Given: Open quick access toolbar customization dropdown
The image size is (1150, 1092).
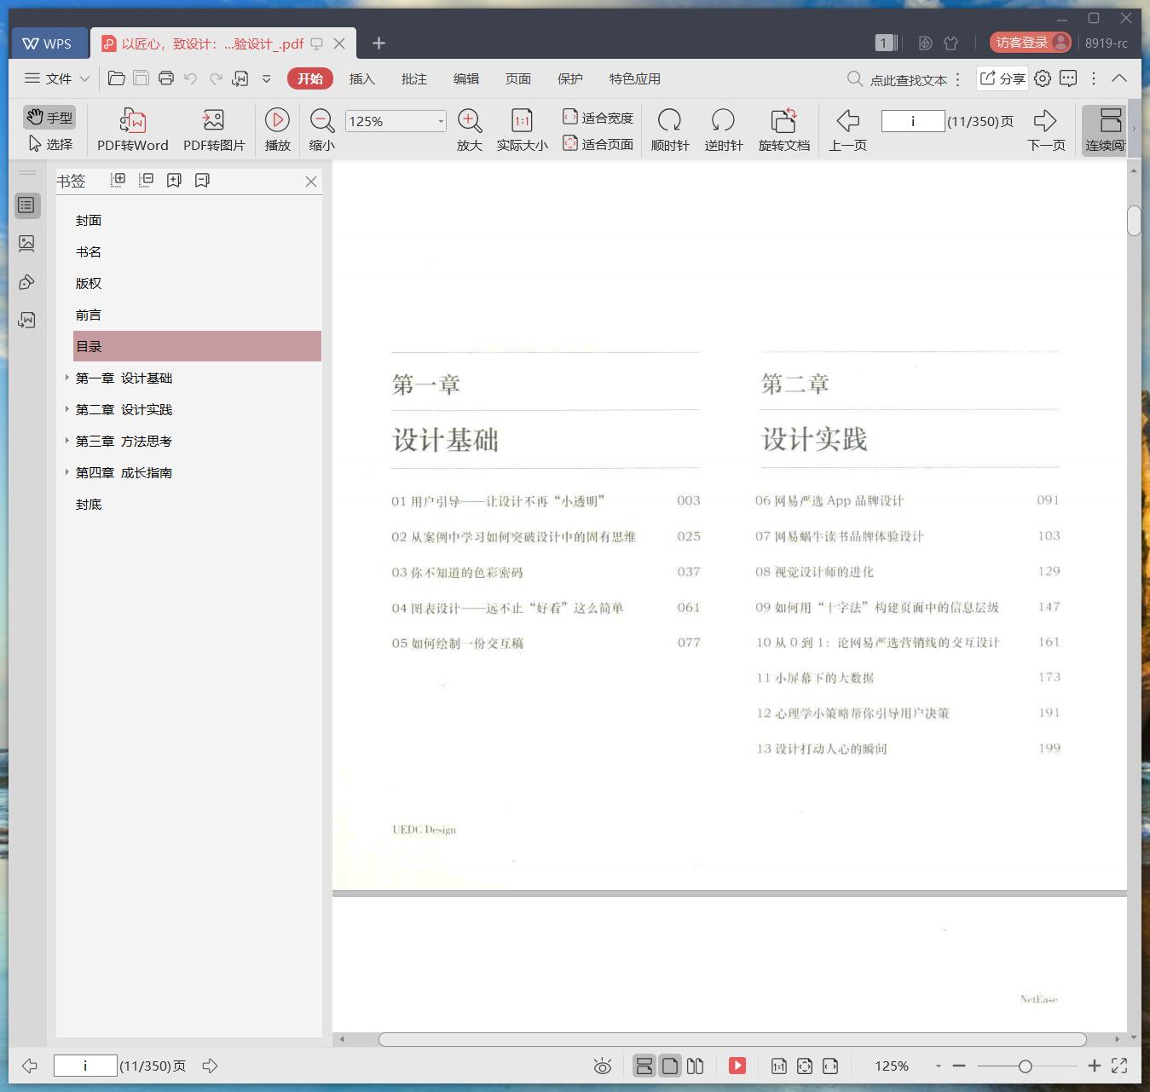Looking at the screenshot, I should click(x=266, y=78).
